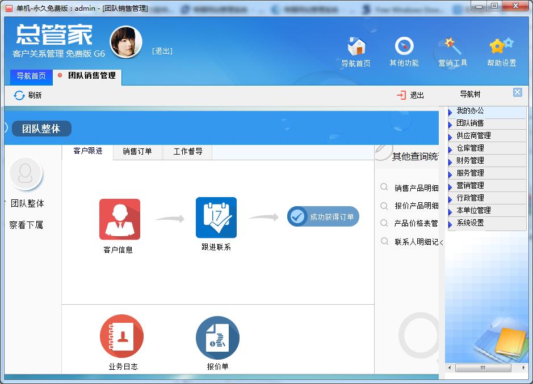Open the 导航首页 home icon

click(x=356, y=46)
